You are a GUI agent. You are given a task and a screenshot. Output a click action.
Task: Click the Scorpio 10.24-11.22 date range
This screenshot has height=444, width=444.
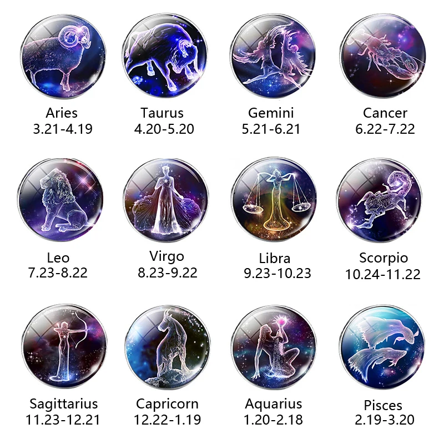coord(383,274)
